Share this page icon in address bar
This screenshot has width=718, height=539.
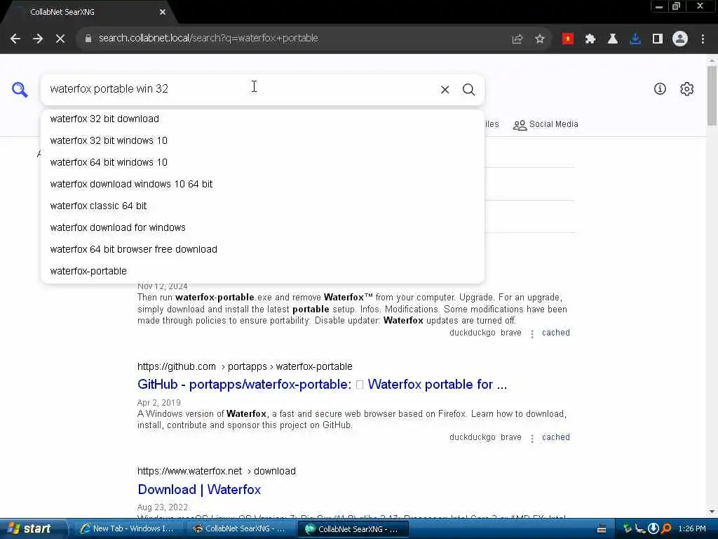517,39
